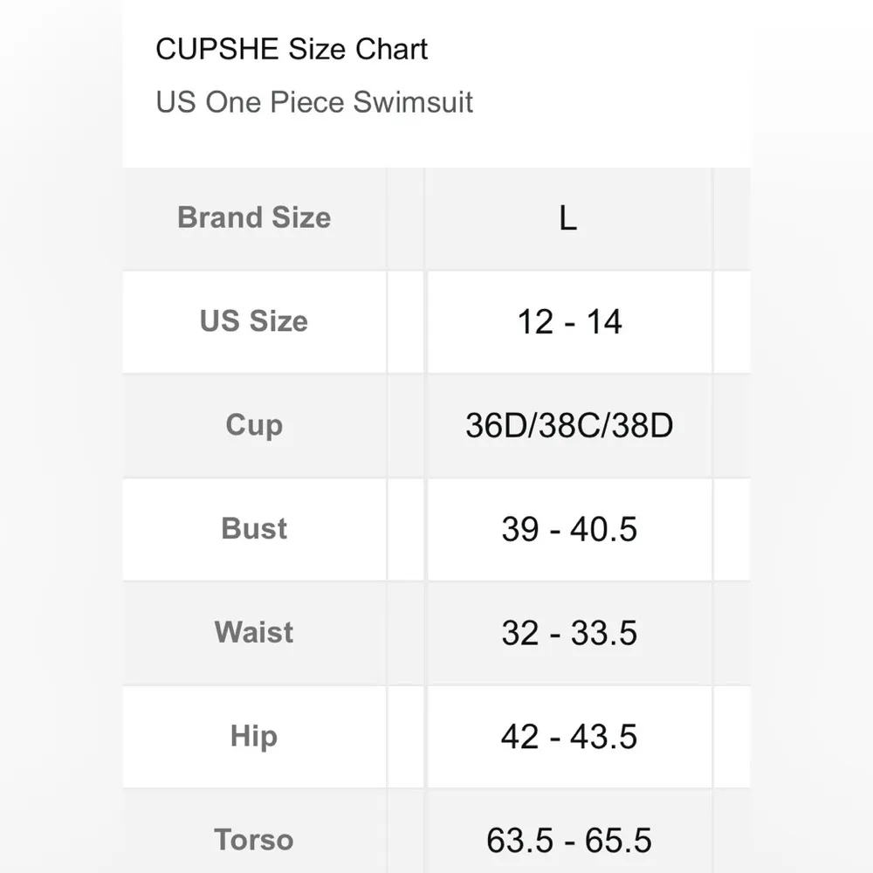The image size is (873, 873).
Task: Click the Cup row label
Action: 254,425
